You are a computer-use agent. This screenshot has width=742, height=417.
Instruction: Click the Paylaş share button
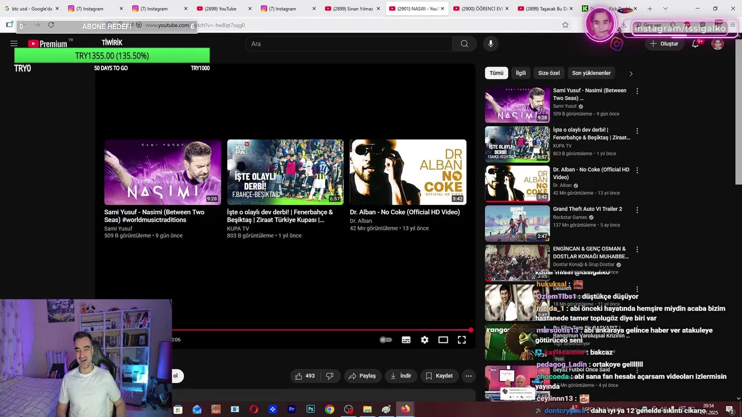362,376
